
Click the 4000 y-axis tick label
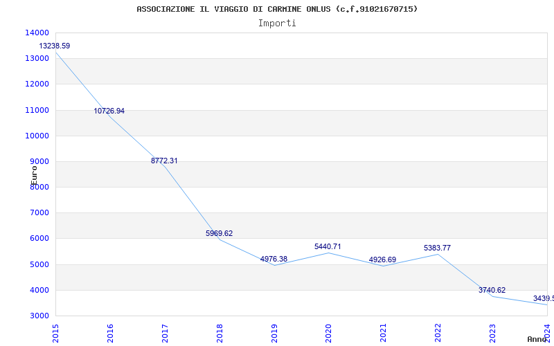click(x=39, y=290)
